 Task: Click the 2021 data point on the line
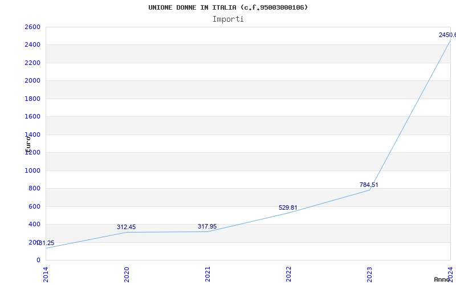pyautogui.click(x=207, y=231)
